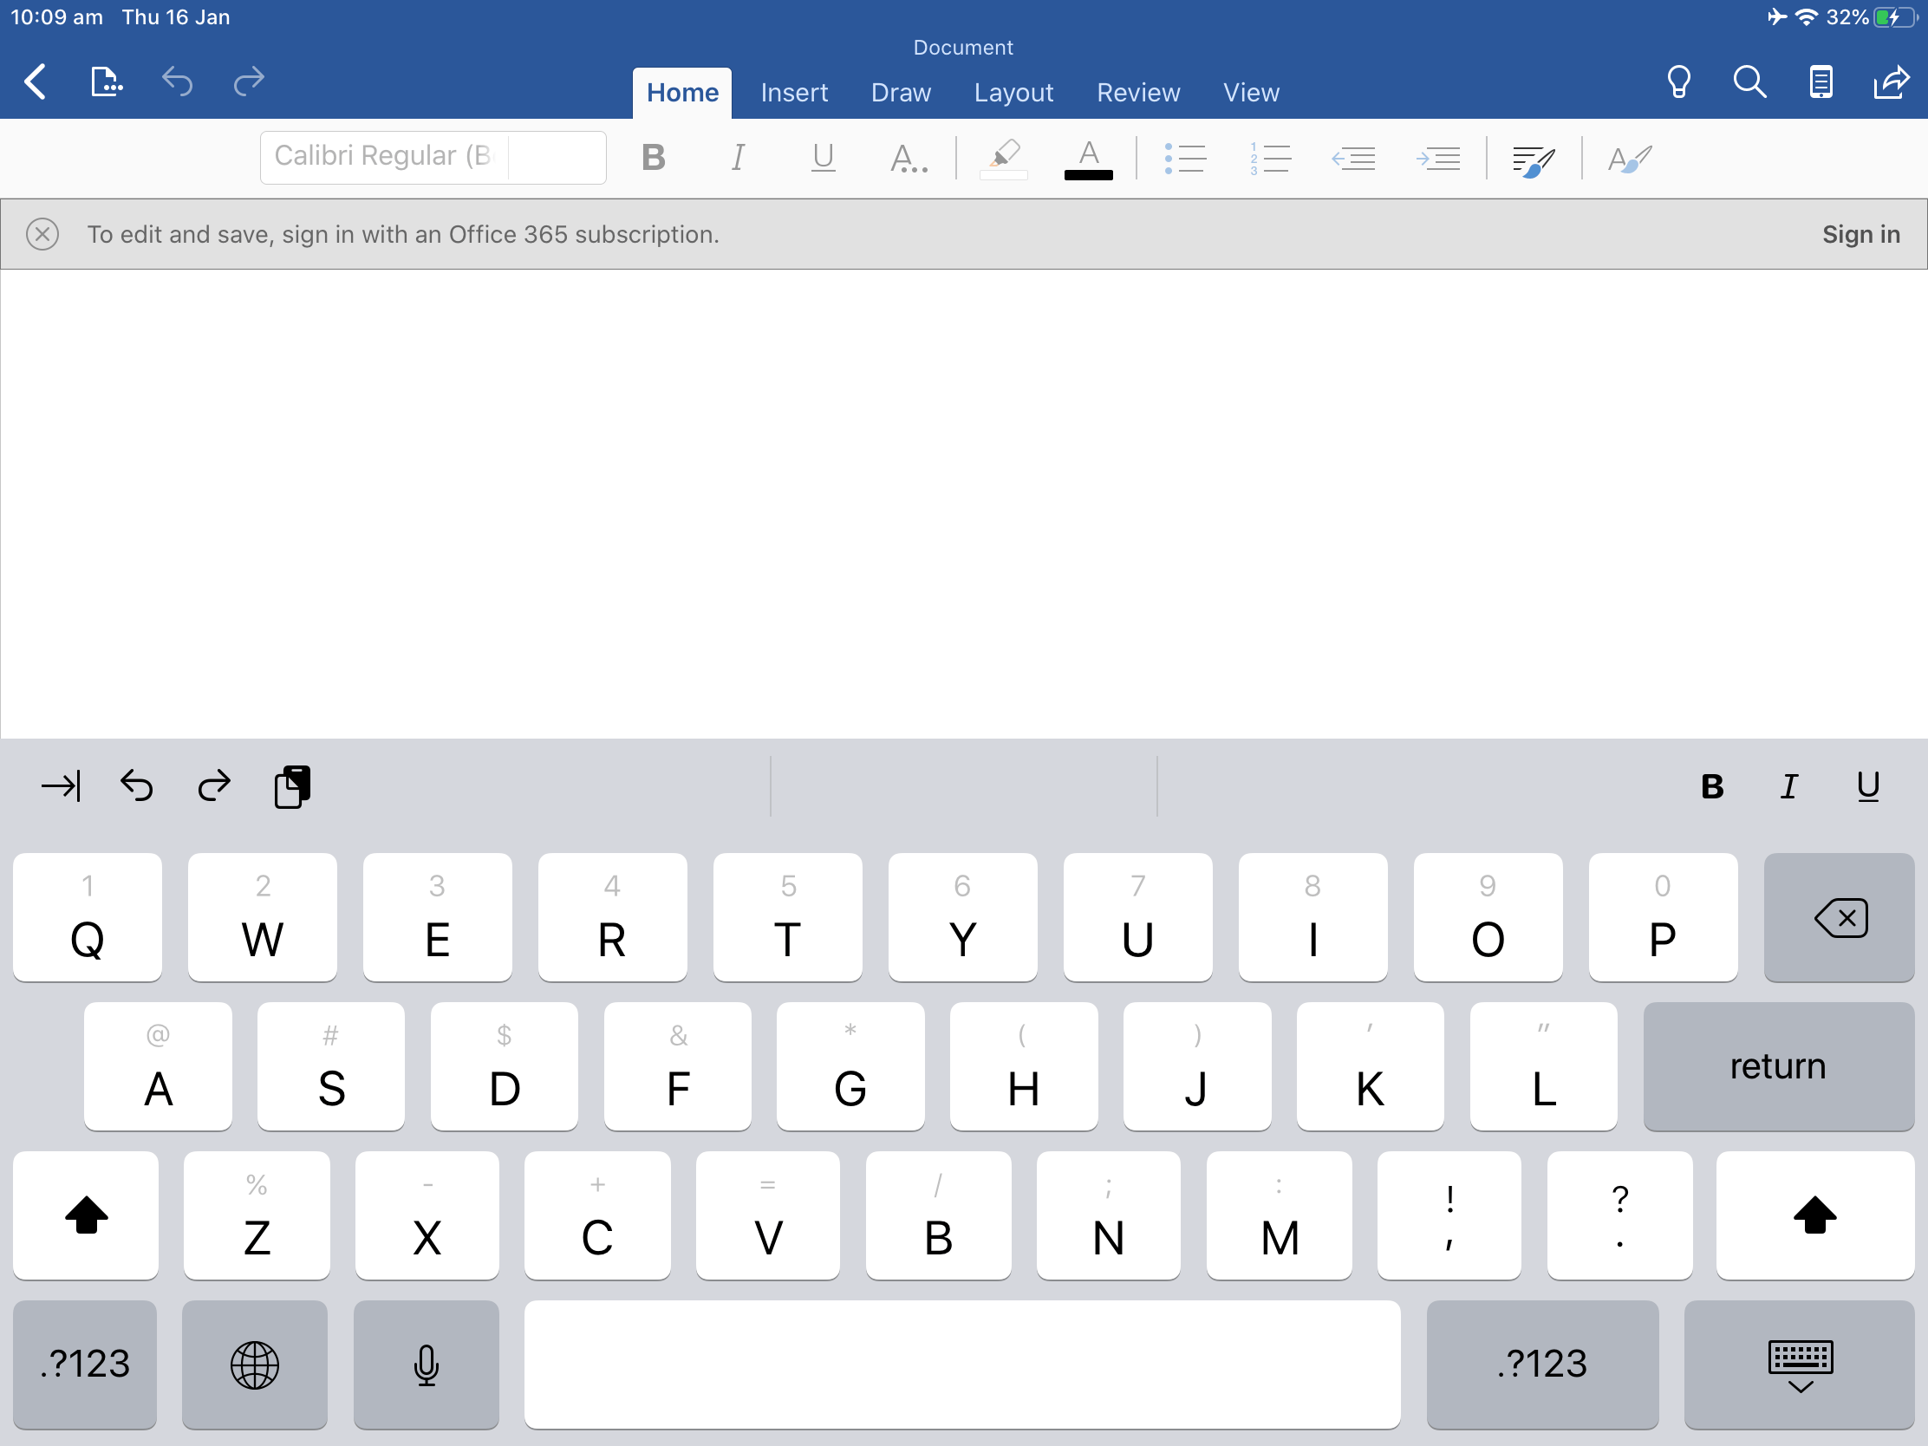
Task: Tap the Sign in link
Action: (x=1860, y=234)
